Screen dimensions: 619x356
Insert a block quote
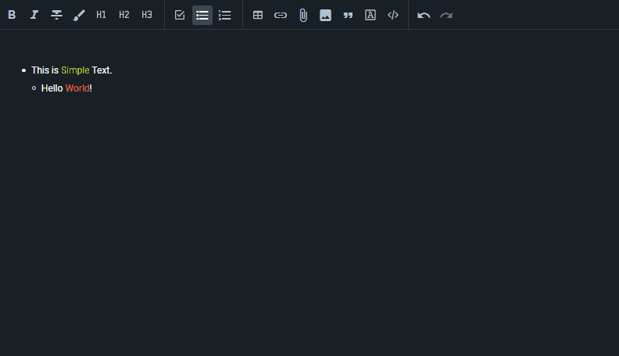pyautogui.click(x=349, y=15)
